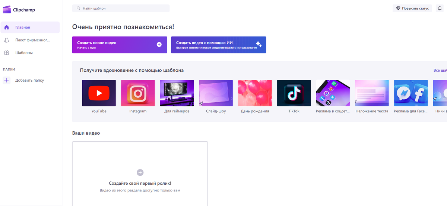Viewport: 447px width, 206px height.
Task: Open the Реклама в соцсетях template thumbnail
Action: (x=333, y=93)
